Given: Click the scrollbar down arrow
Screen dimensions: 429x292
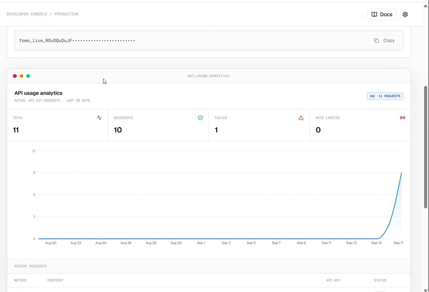Looking at the screenshot, I should click(425, 290).
